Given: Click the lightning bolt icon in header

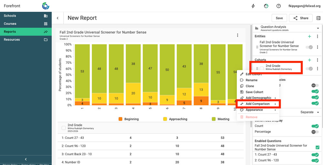Looking at the screenshot, I should click(x=253, y=6).
